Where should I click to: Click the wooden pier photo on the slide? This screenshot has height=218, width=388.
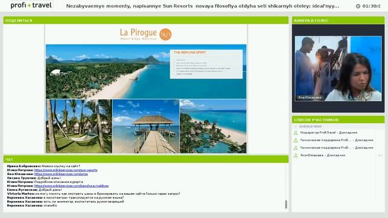coord(146,127)
